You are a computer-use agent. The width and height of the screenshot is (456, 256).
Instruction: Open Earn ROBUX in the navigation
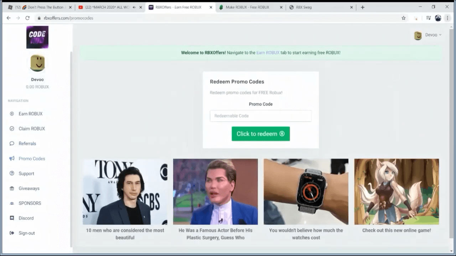point(31,114)
